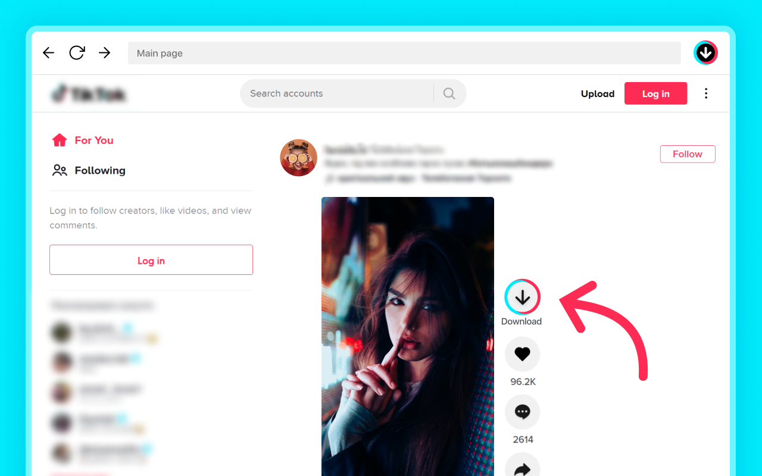The image size is (762, 476).
Task: Follow the video creator
Action: (688, 154)
